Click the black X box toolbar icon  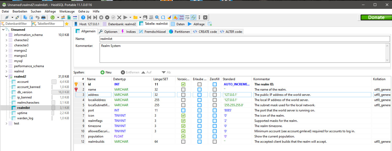click(205, 17)
